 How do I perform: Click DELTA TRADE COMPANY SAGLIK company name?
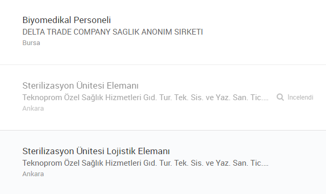(112, 32)
